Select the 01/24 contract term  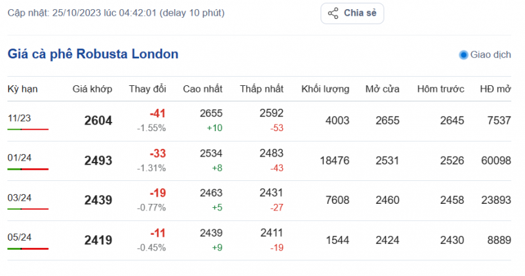19,158
